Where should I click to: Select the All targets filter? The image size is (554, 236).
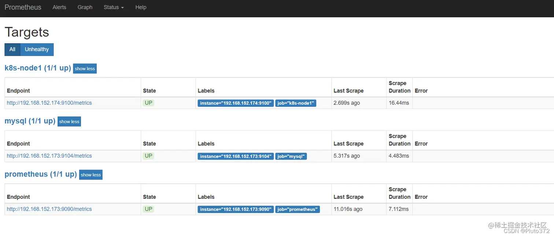click(x=12, y=49)
